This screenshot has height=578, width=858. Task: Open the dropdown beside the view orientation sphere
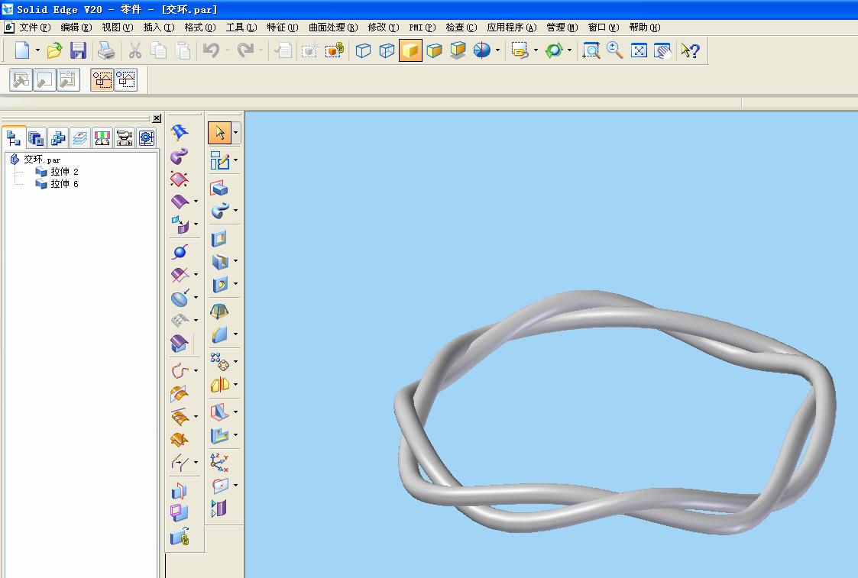(497, 50)
